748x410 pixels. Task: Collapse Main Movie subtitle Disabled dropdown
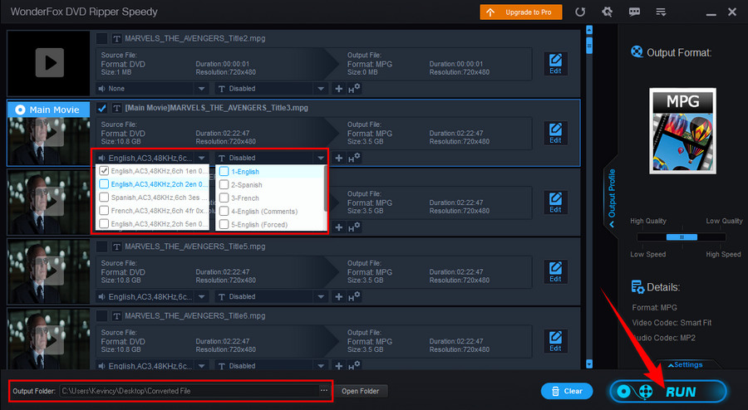point(320,158)
